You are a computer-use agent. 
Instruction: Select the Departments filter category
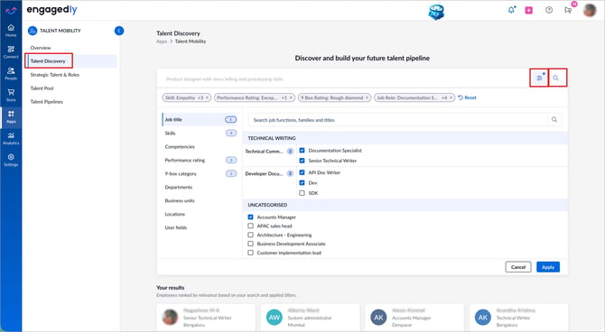tap(200, 187)
